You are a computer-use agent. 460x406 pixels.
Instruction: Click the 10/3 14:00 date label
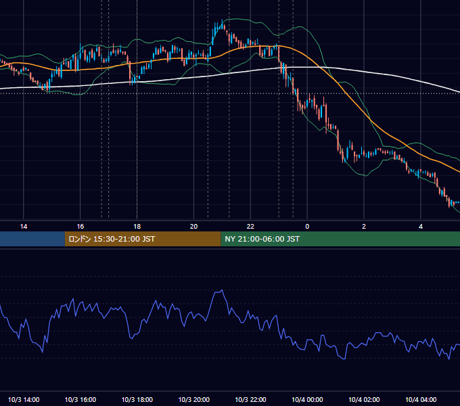(24, 399)
